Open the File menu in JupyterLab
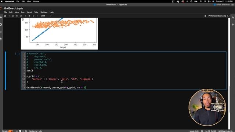The width and height of the screenshot is (235, 132). click(6, 12)
